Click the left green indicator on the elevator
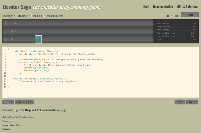This screenshot has height=133, width=201. (x=36, y=37)
